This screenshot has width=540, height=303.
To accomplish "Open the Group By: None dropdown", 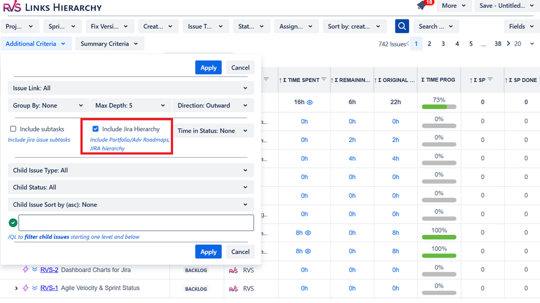I will (48, 105).
